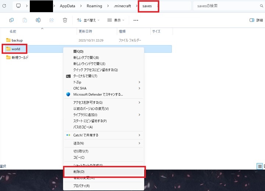The width and height of the screenshot is (265, 191).
Task: Choose プロパティ(R) in context menu
Action: 103,186
